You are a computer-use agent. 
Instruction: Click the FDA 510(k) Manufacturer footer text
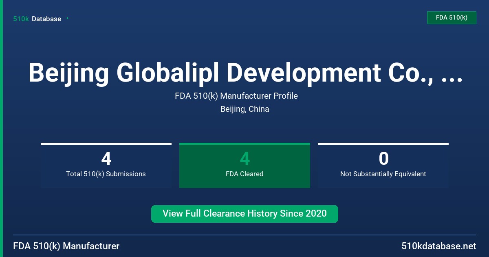[x=66, y=246]
